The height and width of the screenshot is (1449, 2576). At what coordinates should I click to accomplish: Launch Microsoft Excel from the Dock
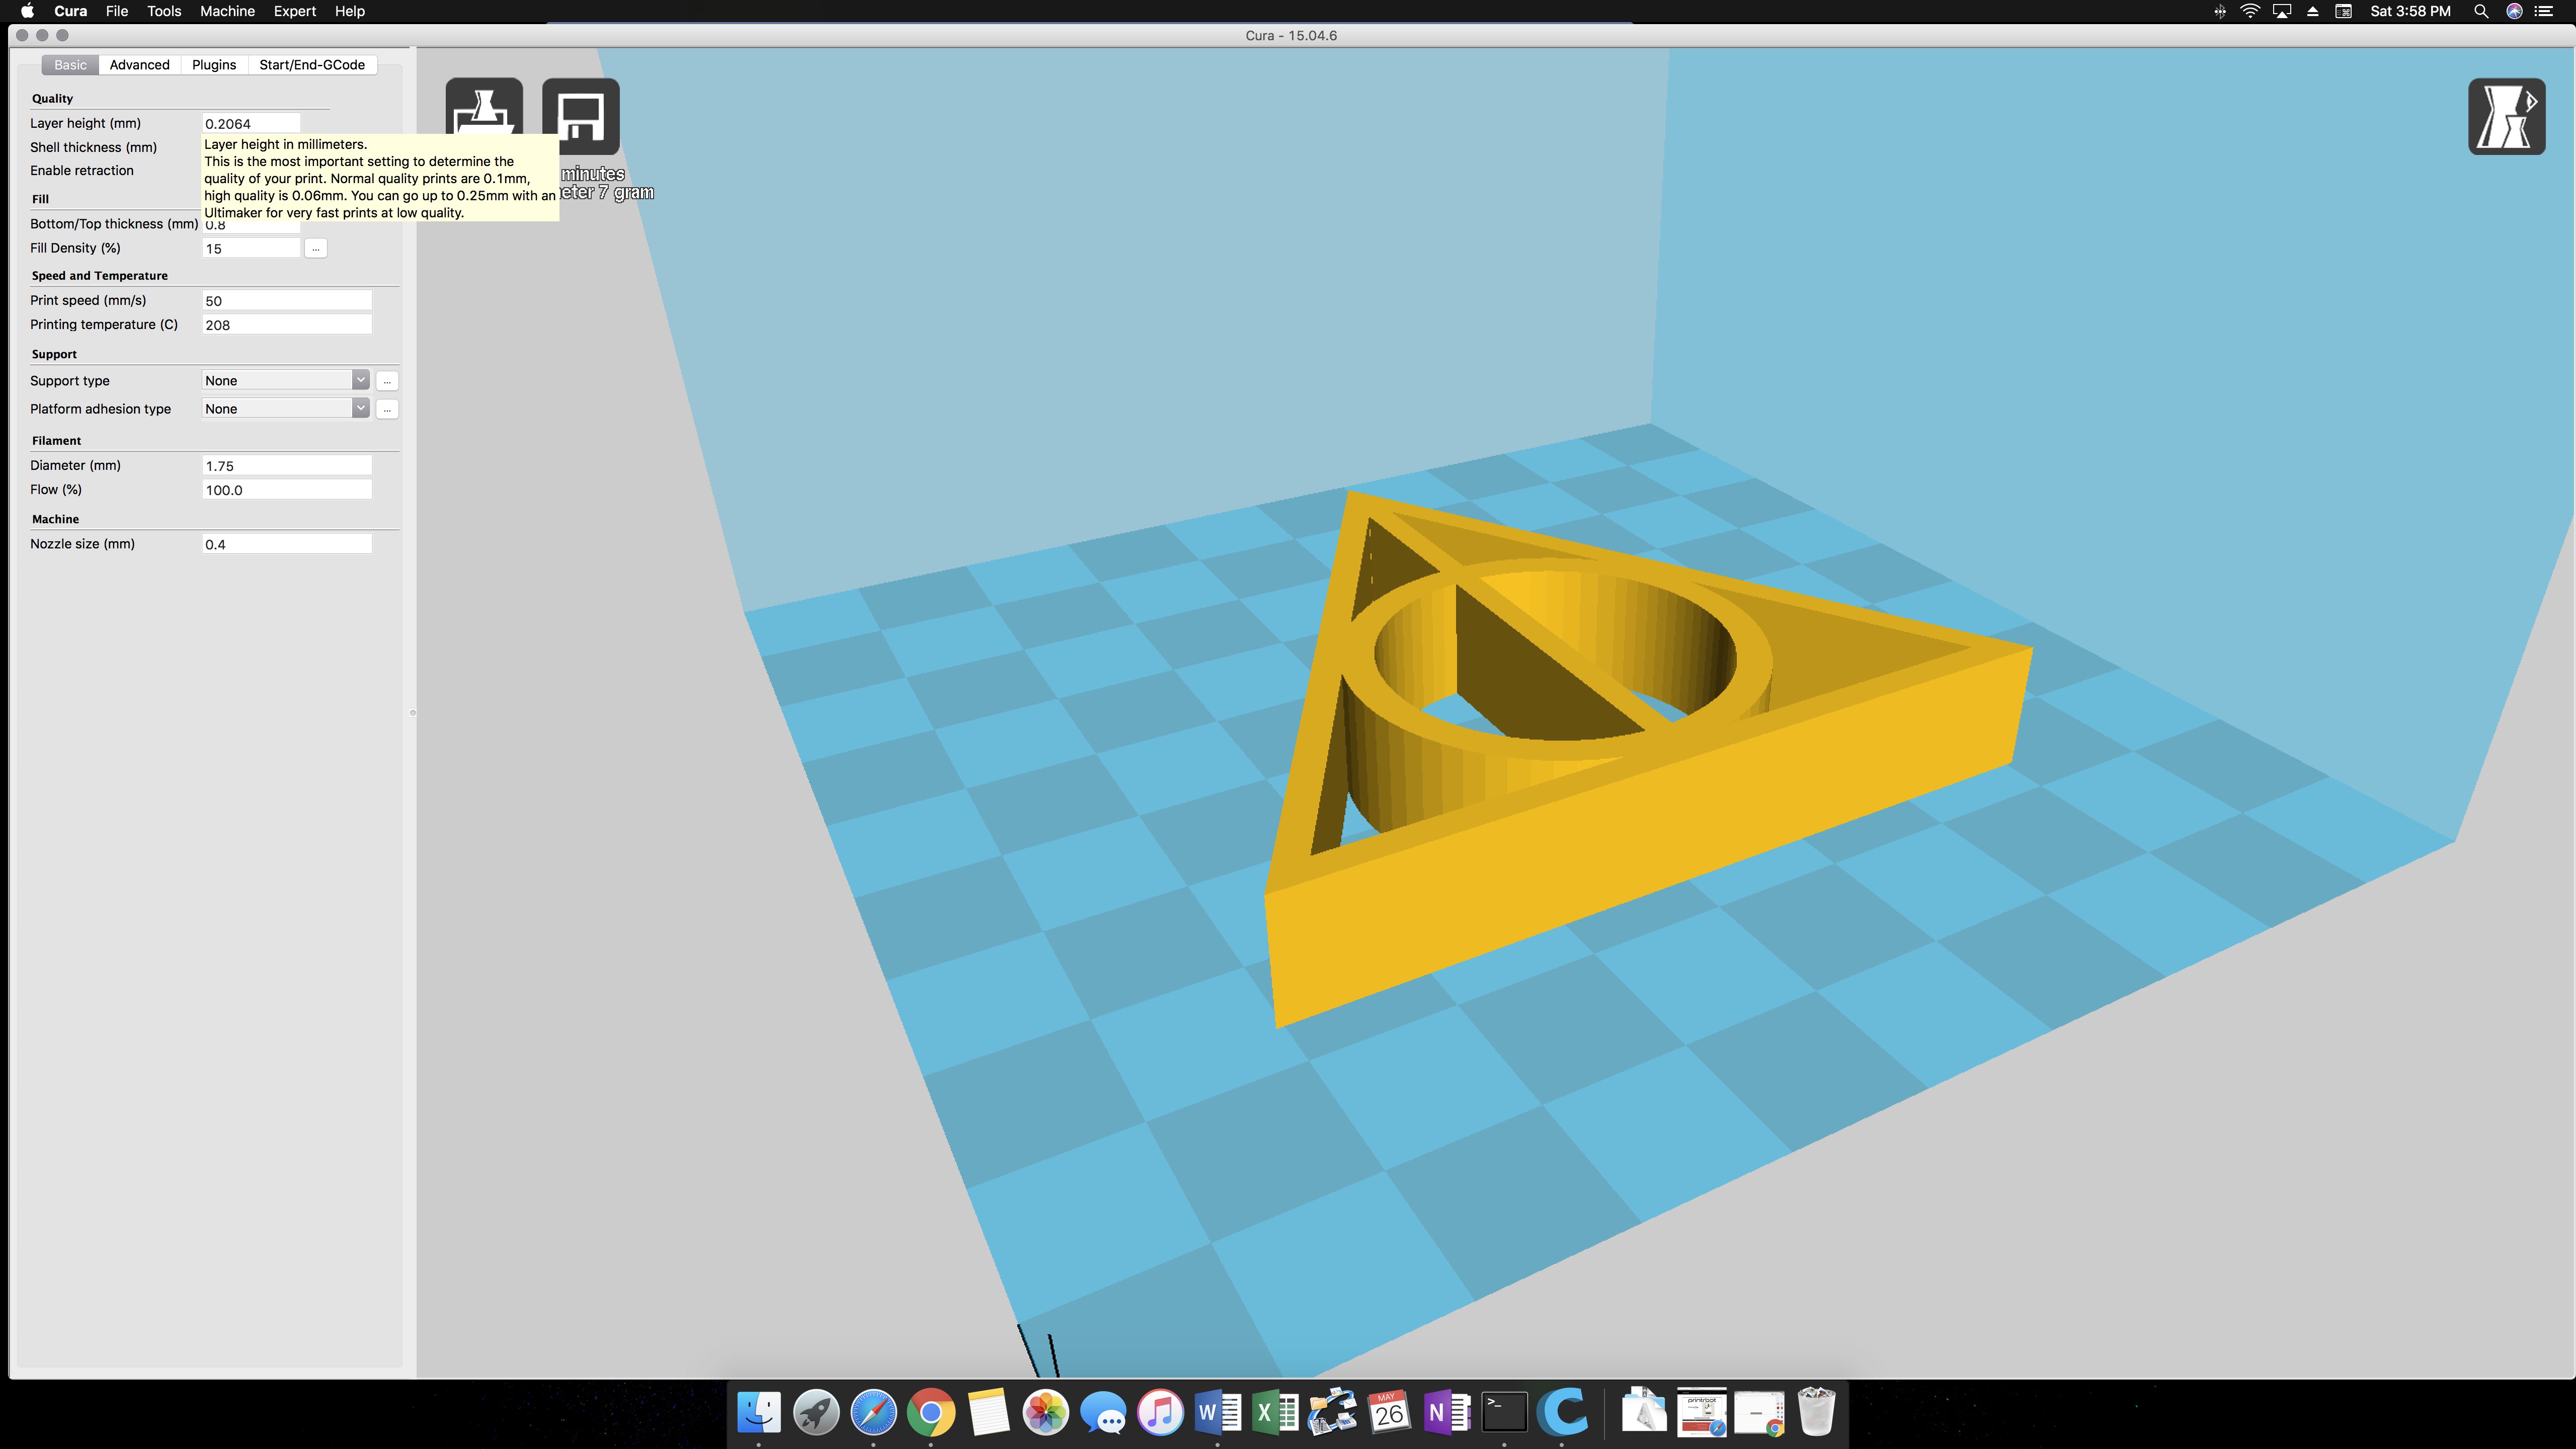[1275, 1412]
